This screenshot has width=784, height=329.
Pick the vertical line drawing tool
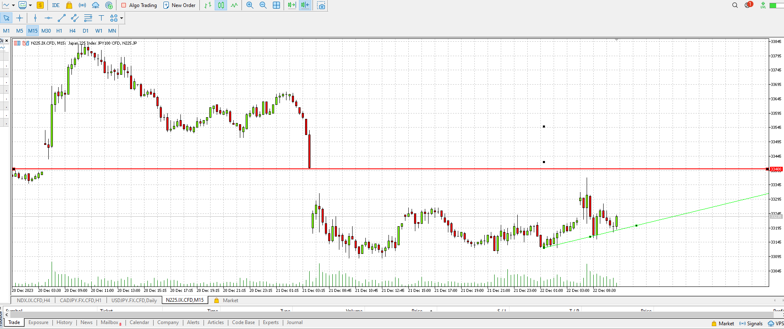tap(35, 18)
